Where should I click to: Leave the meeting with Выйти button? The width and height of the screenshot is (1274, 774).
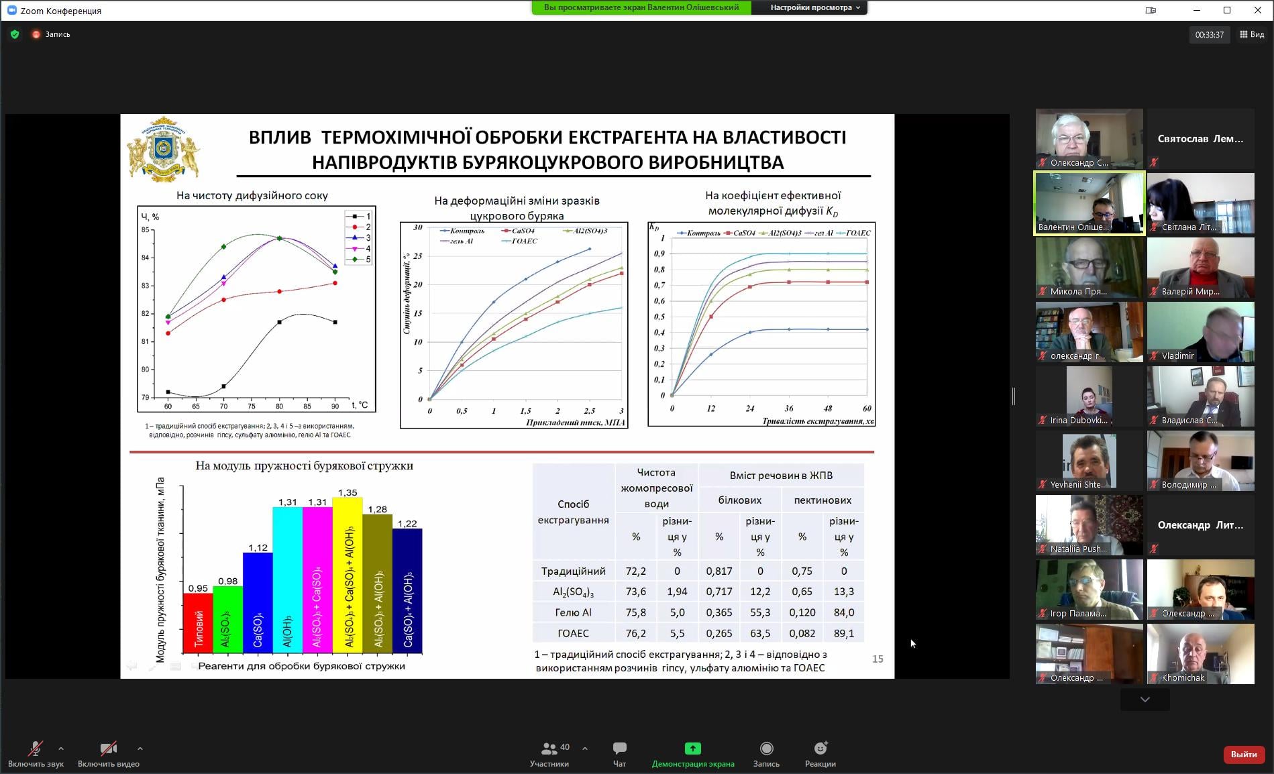tap(1243, 755)
